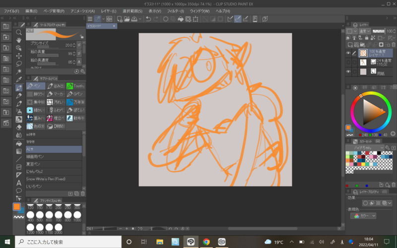Select the Gペン sub tool

tap(77, 94)
